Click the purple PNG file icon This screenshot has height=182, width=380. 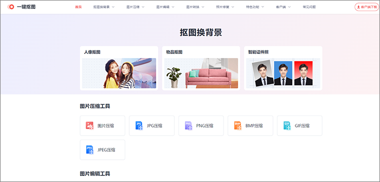(188, 126)
